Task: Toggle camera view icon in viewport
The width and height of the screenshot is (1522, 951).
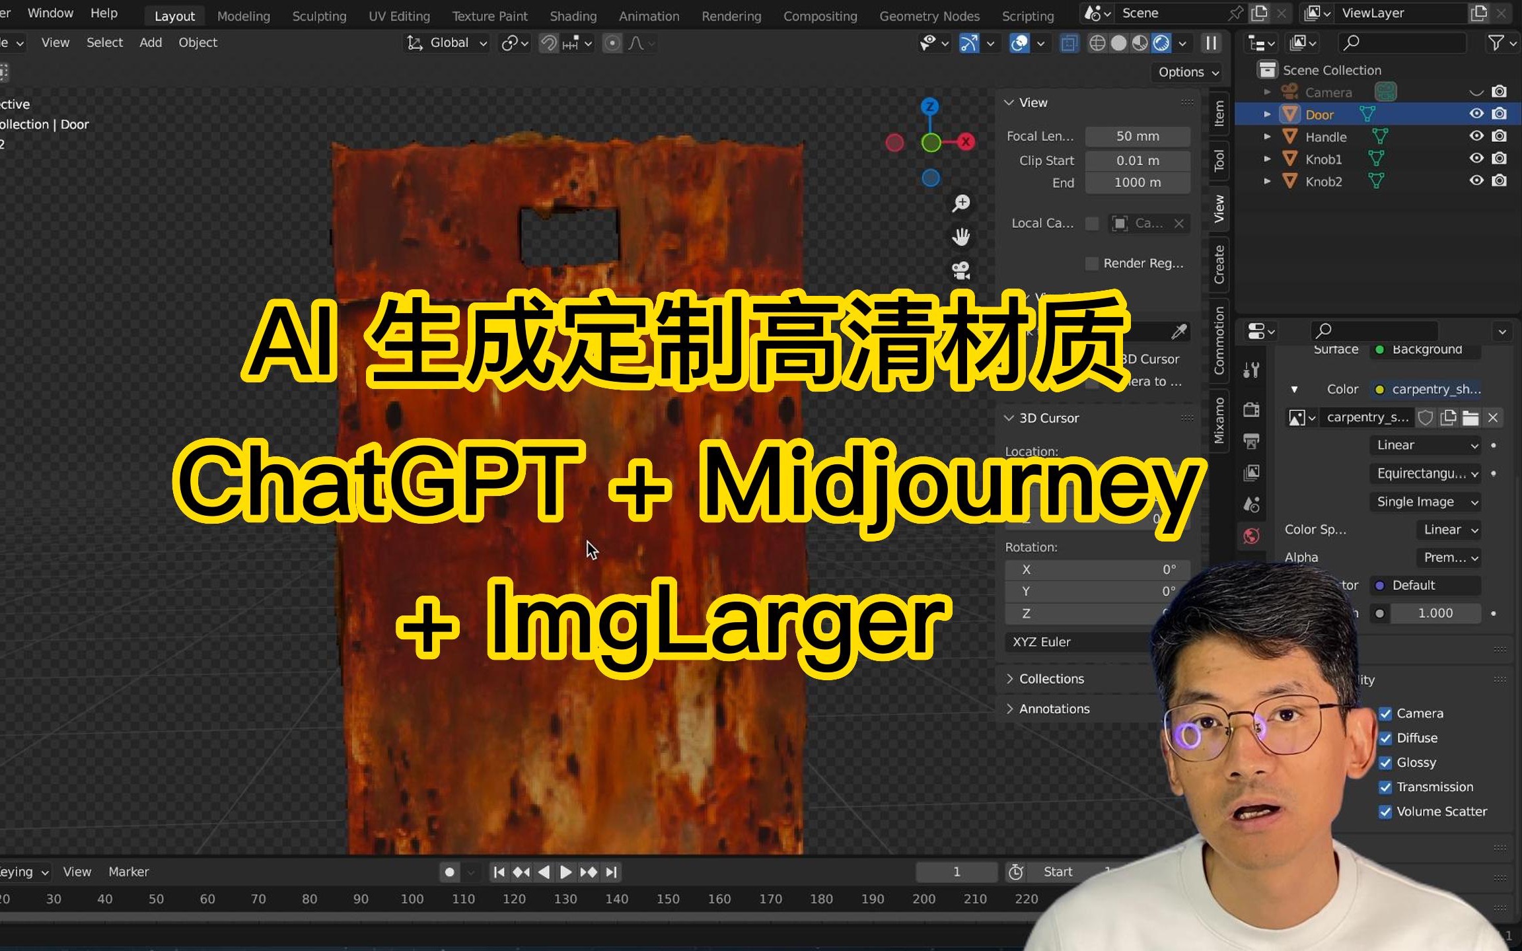Action: [961, 270]
